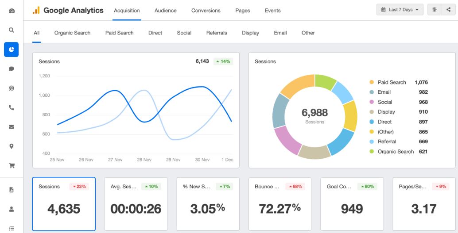This screenshot has width=458, height=233.
Task: Select the pie chart analytics sidebar icon
Action: tap(12, 50)
